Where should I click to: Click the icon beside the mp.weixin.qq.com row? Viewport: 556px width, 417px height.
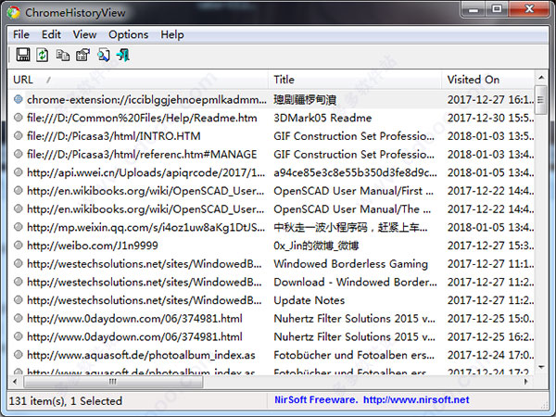point(19,227)
